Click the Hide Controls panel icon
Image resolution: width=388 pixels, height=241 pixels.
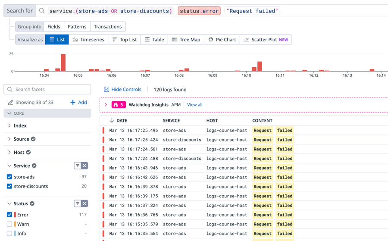click(x=106, y=89)
